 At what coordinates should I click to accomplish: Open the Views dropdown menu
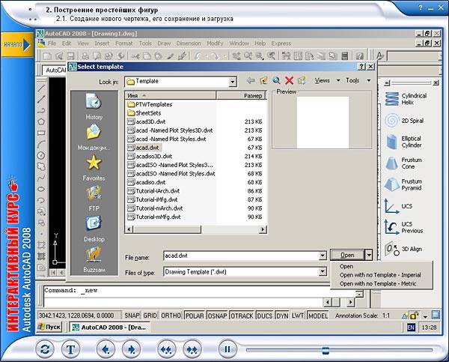click(327, 81)
